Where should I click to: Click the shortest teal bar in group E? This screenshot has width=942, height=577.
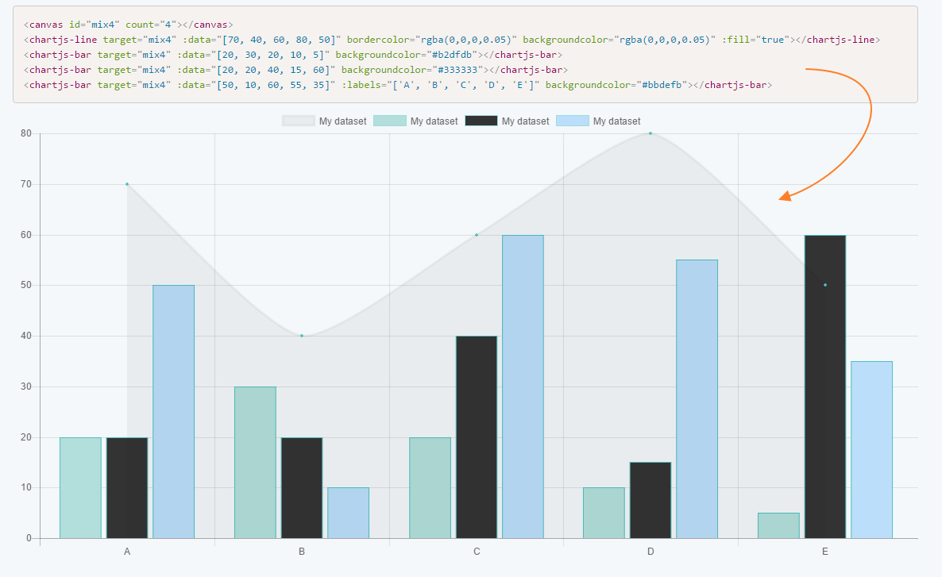click(778, 524)
